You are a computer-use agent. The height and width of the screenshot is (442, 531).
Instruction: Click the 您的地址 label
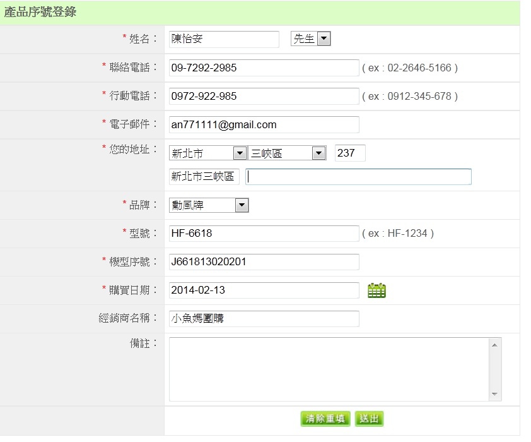pos(130,149)
